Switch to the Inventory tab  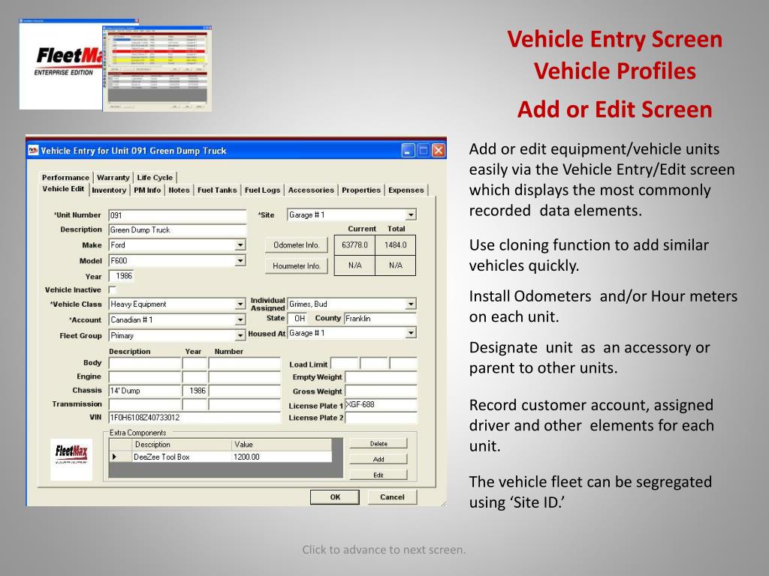109,190
